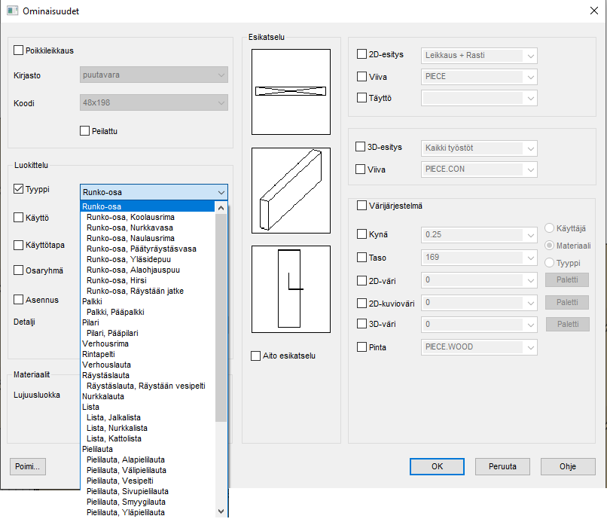Viewport: 607px width, 519px height.
Task: Choose Runko-osa, Koolausrima from the list
Action: click(130, 217)
